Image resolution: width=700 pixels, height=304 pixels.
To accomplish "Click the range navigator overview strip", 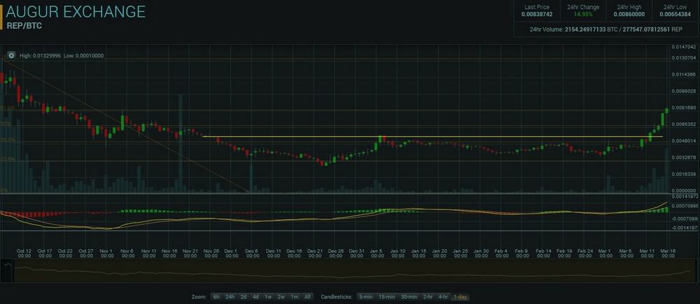I will pyautogui.click(x=353, y=270).
